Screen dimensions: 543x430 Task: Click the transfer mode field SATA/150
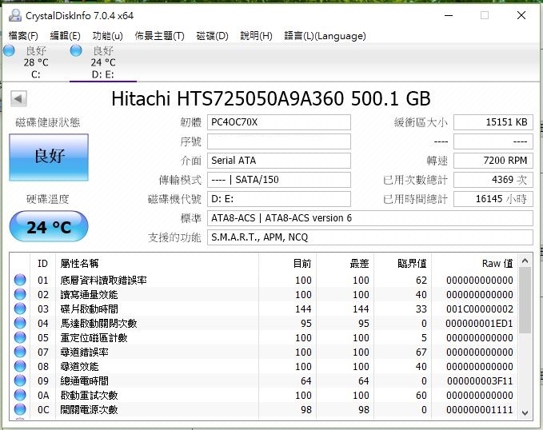pos(279,180)
